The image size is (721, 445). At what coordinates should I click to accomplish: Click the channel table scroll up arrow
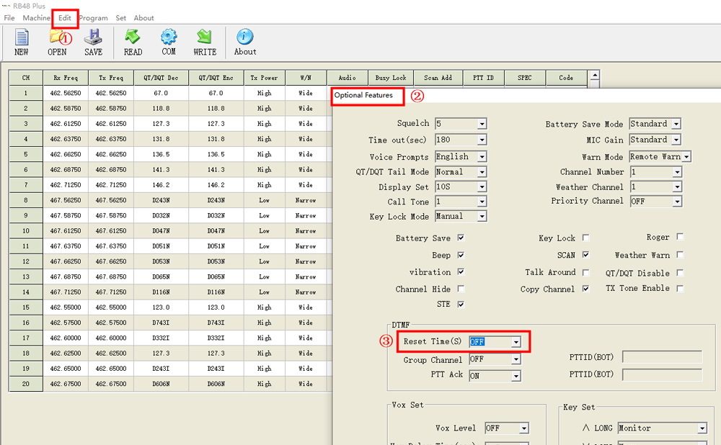pos(594,75)
